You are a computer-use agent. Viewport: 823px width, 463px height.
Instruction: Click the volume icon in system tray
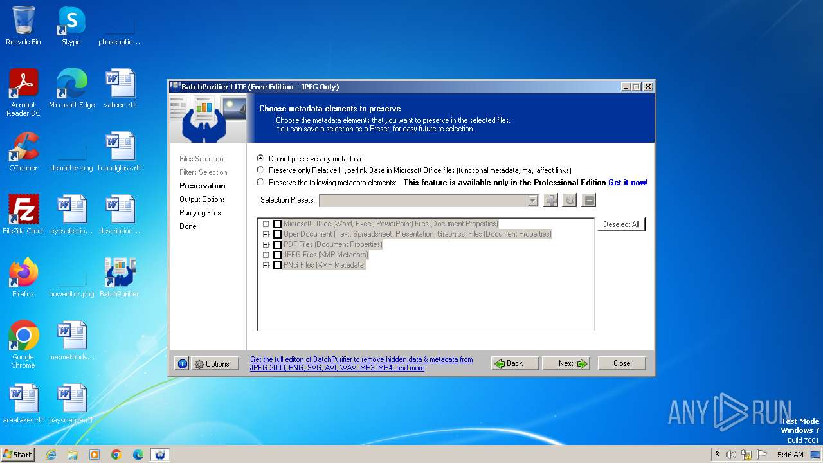731,455
